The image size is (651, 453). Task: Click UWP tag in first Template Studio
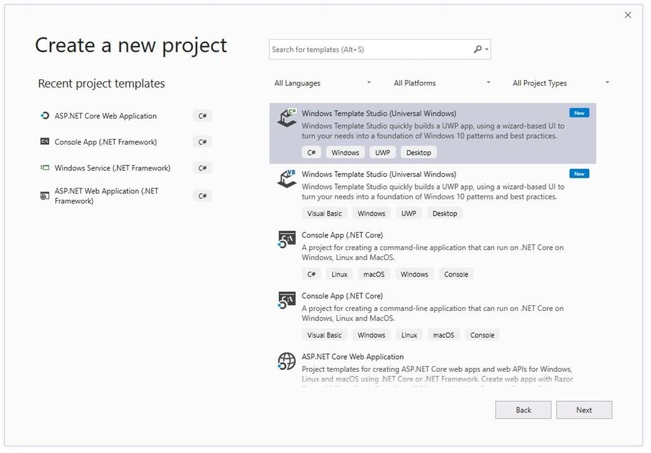tap(382, 152)
